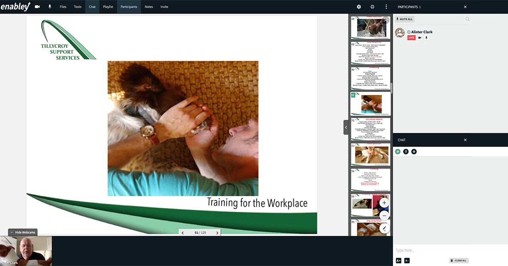Click the thumbnail strip scrollbar handle

click(x=392, y=88)
